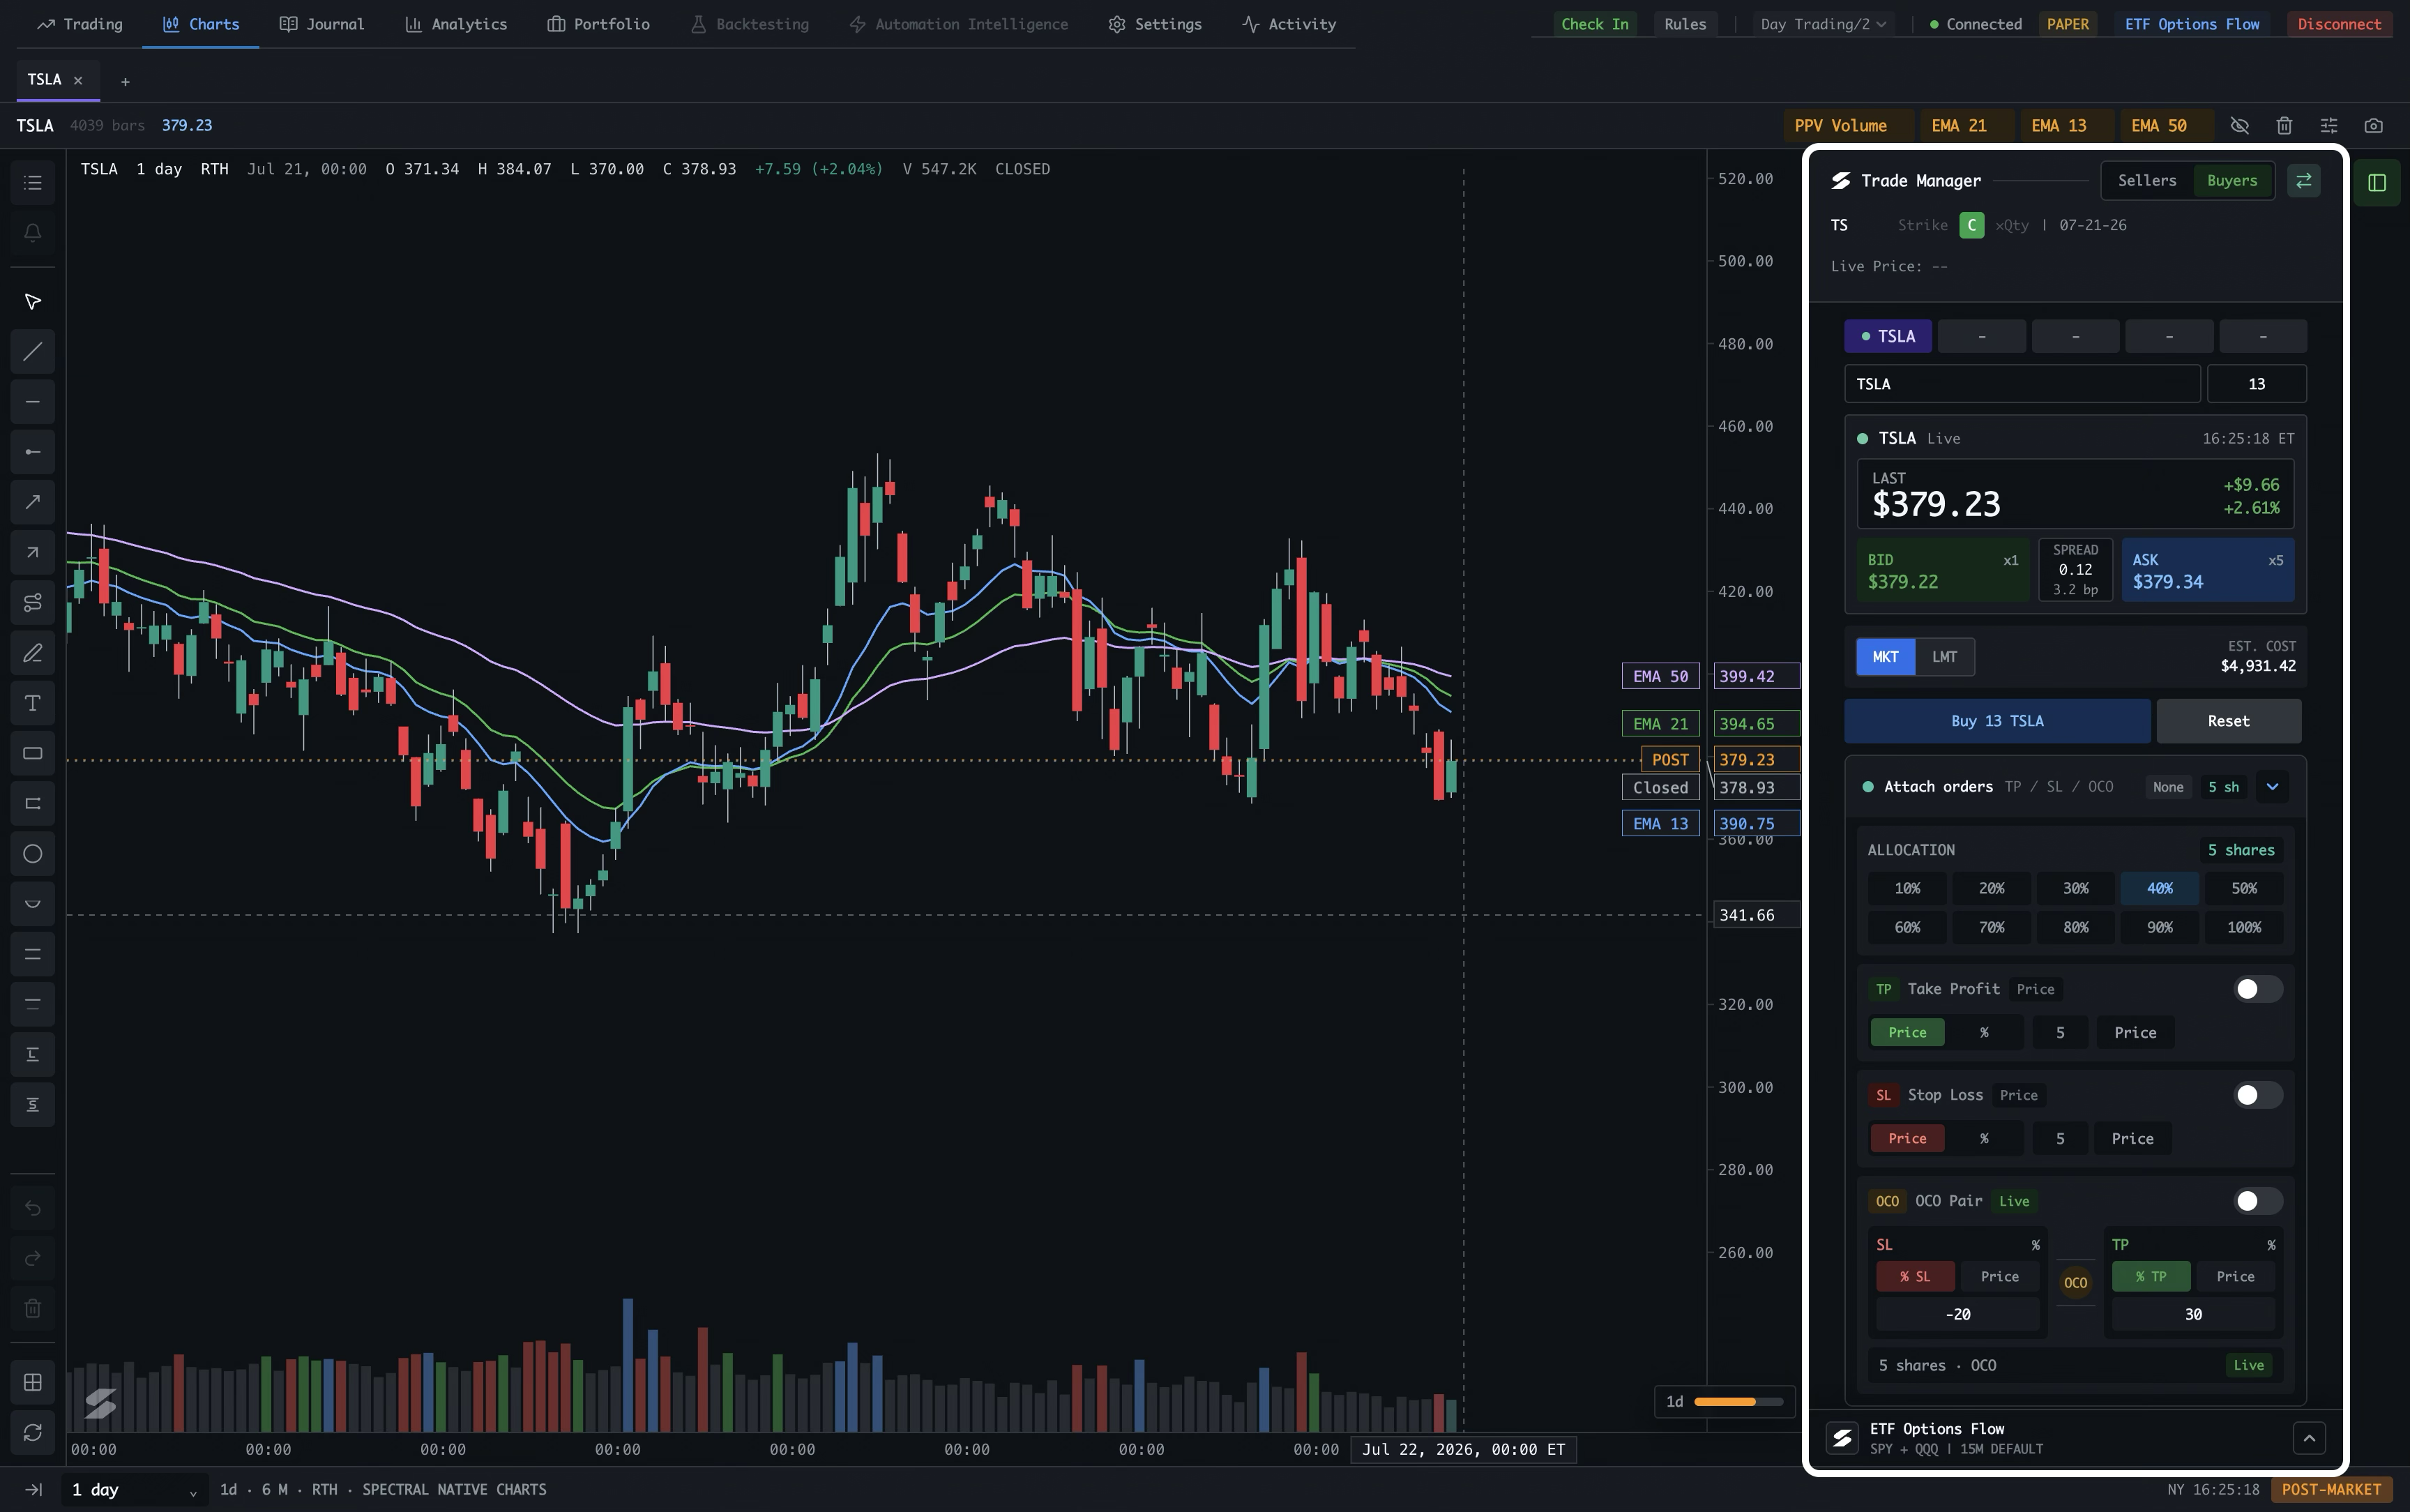
Task: Click the undo arrow icon
Action: [x=33, y=1208]
